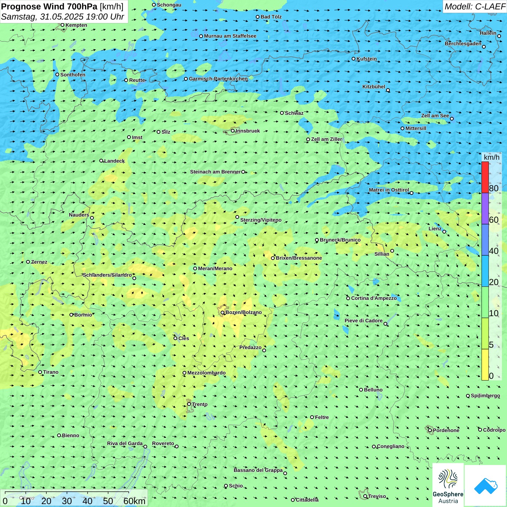
Task: Click the Kempten label
Action: (x=76, y=25)
